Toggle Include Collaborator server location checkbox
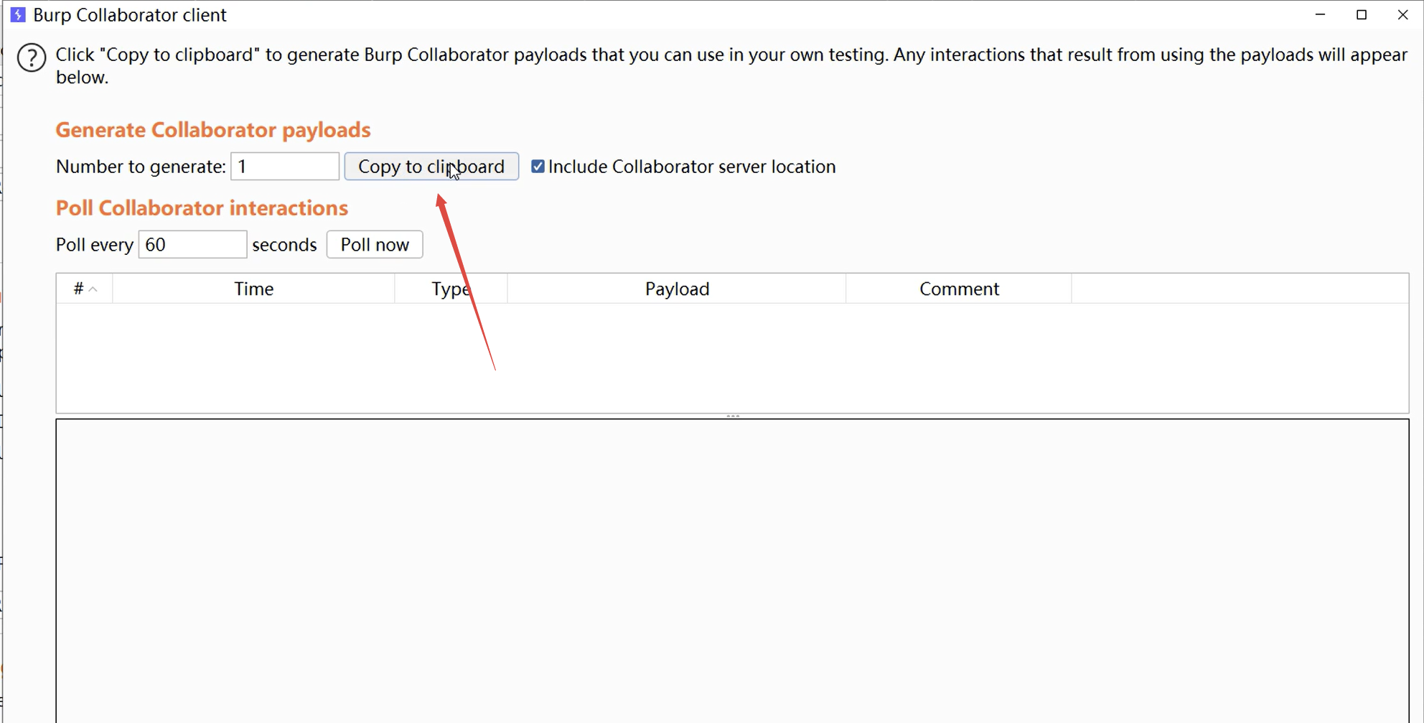 pos(538,167)
